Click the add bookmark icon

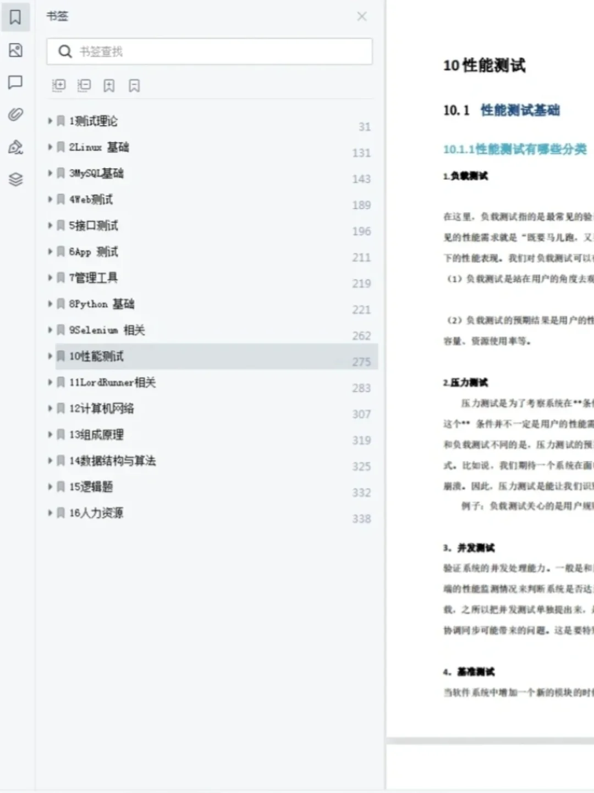pos(108,86)
